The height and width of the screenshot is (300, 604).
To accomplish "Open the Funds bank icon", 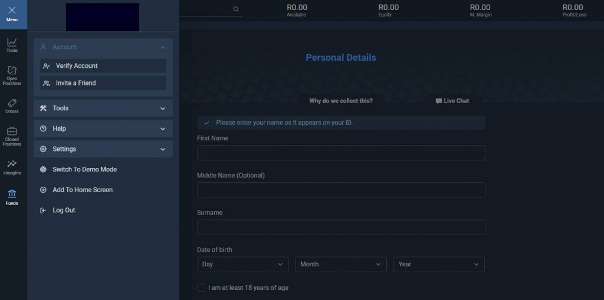I will coord(12,193).
